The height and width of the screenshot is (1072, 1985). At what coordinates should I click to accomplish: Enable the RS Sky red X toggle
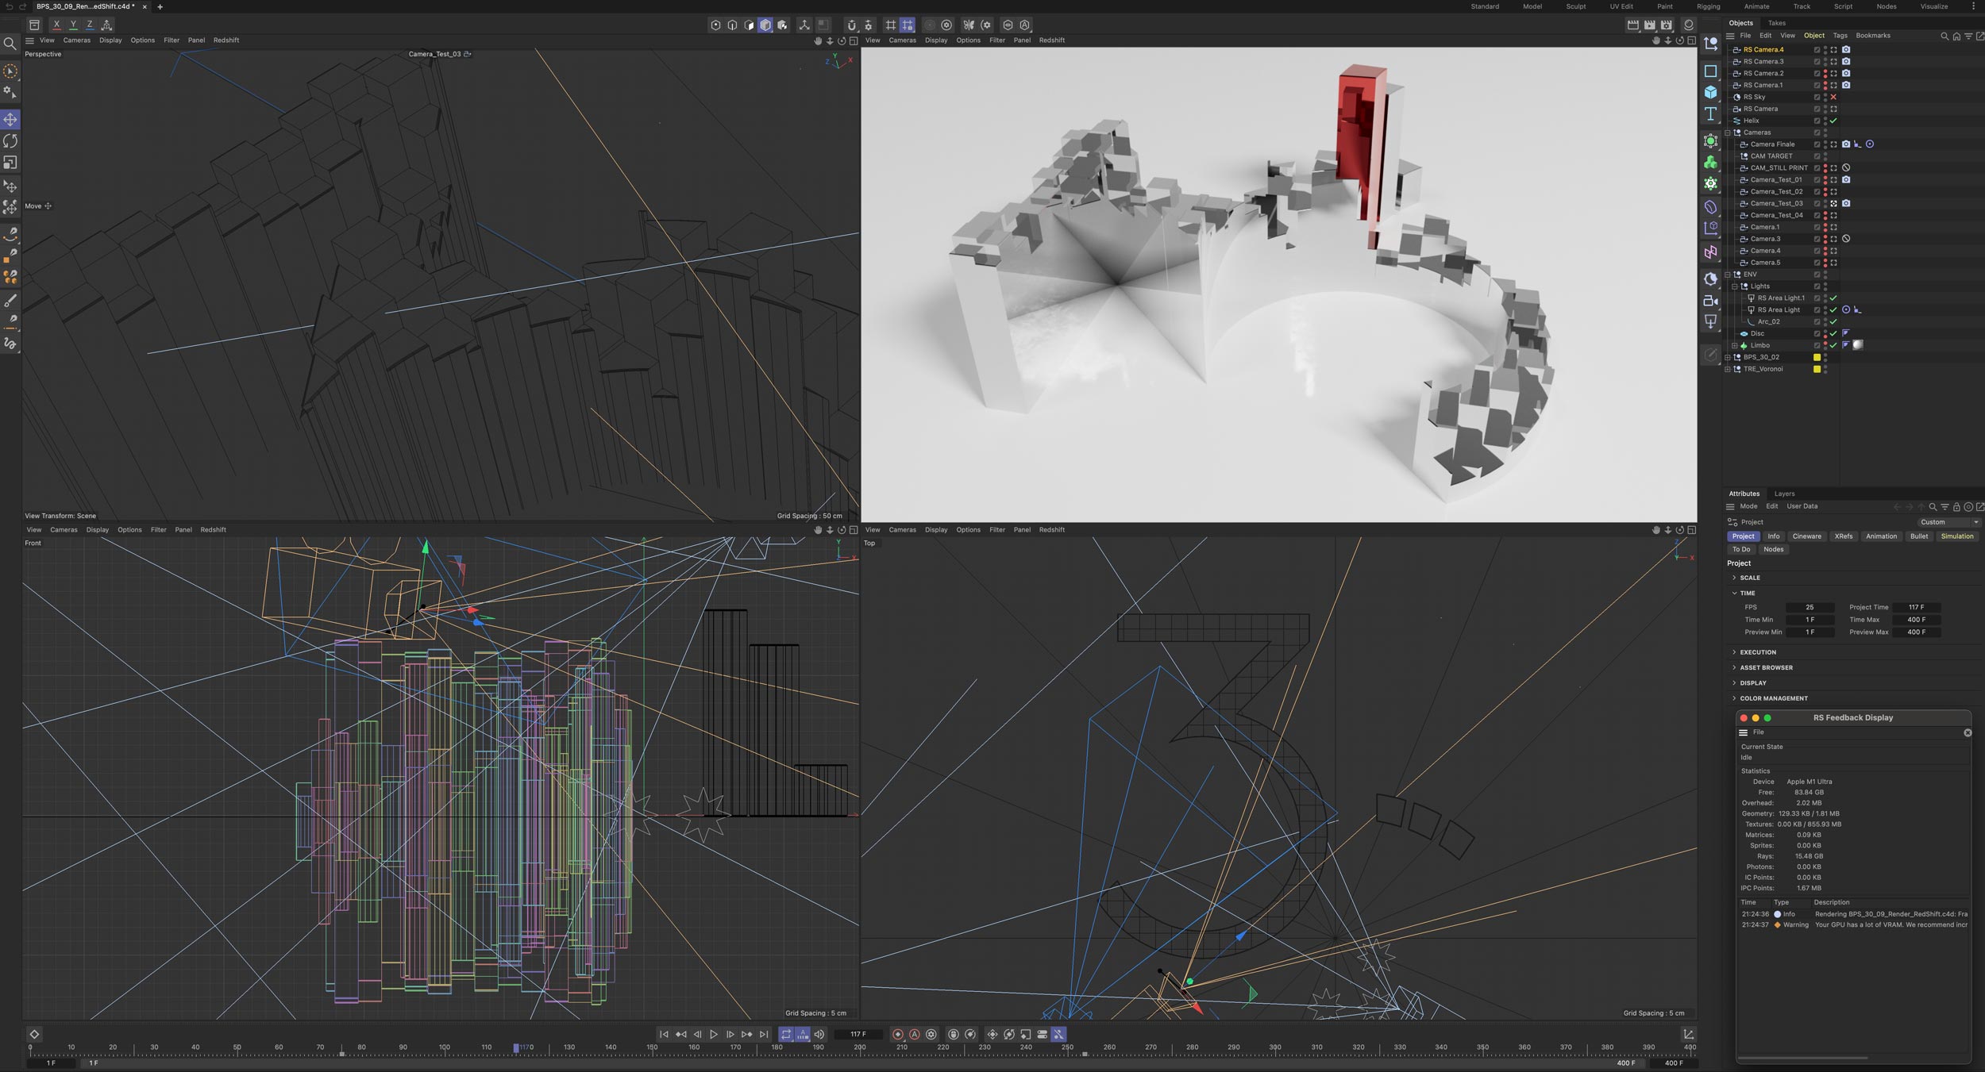pos(1833,97)
